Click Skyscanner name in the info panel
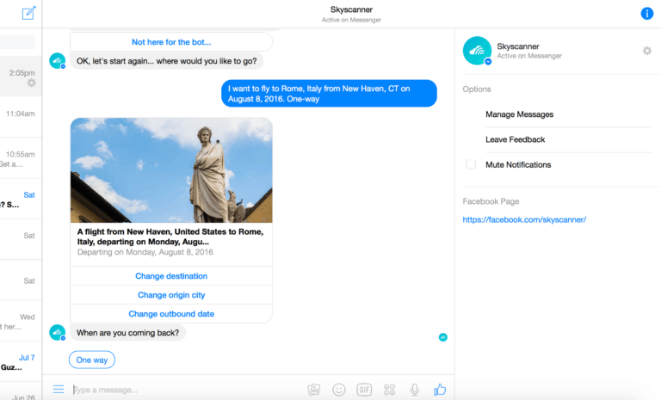 tap(517, 46)
